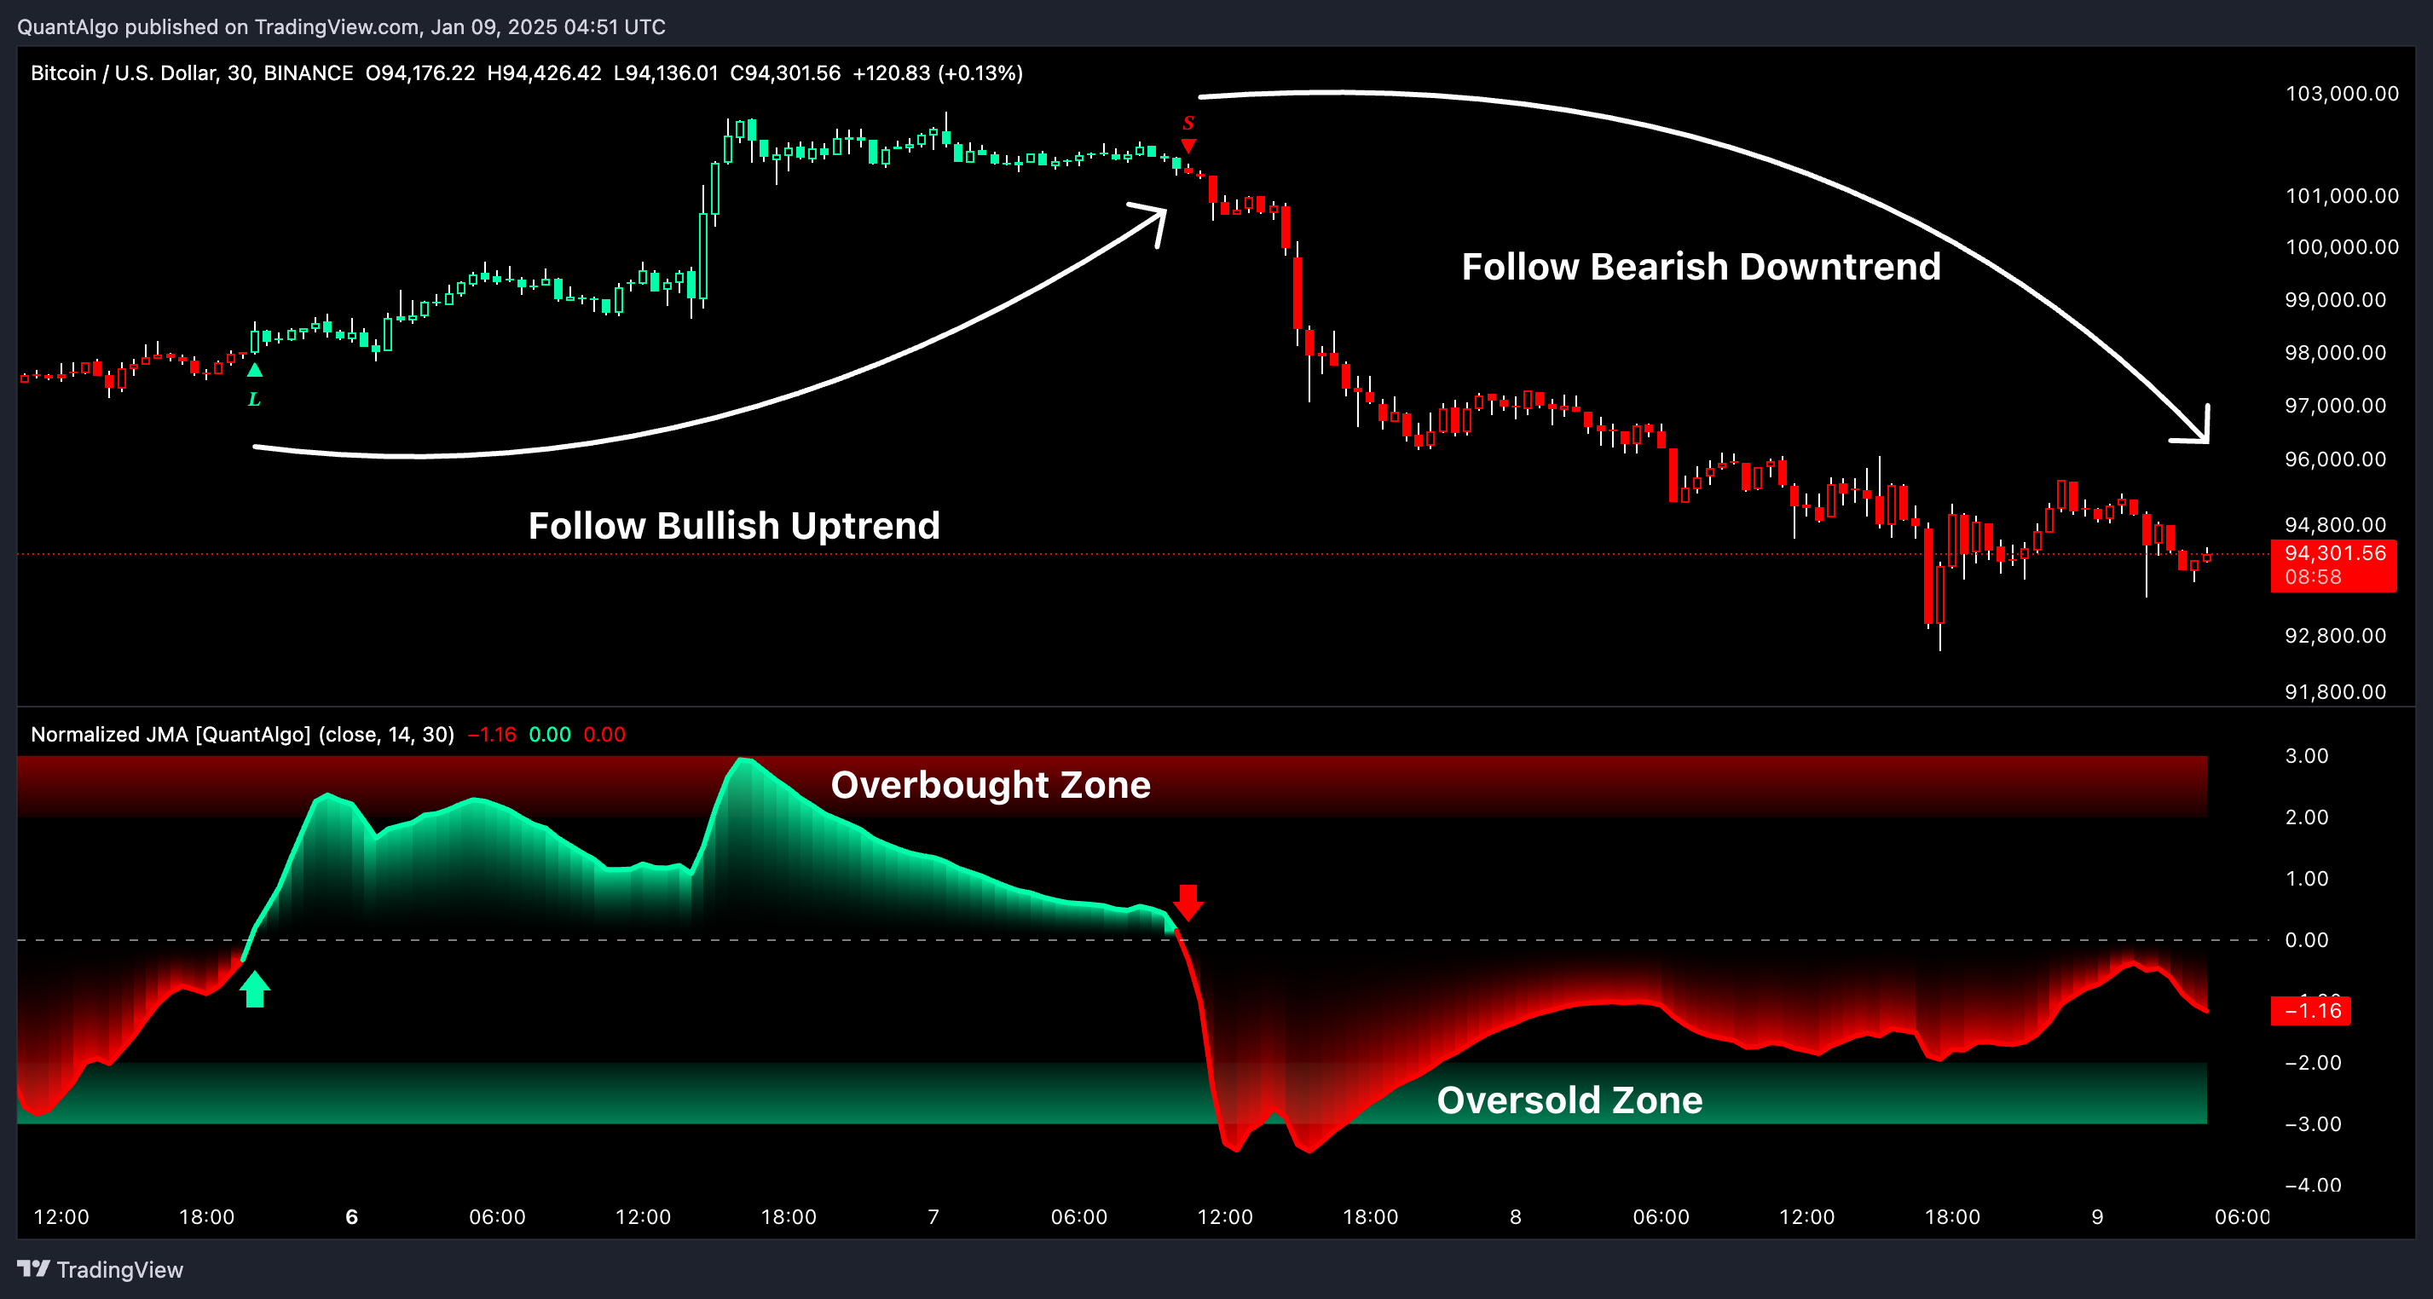The height and width of the screenshot is (1299, 2433).
Task: Click the 97,000.00 price axis label
Action: coord(2335,405)
